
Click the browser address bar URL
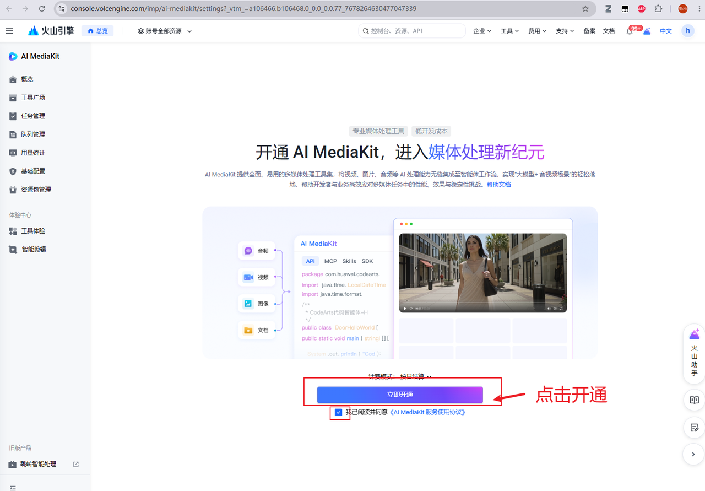click(243, 9)
